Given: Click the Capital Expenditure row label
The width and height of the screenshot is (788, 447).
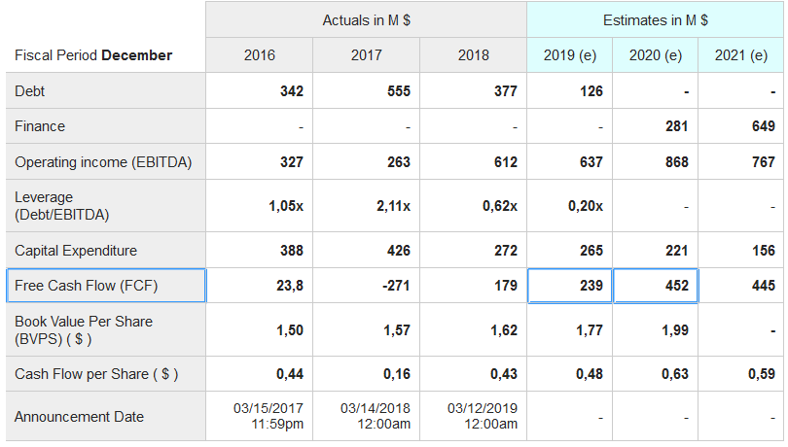Looking at the screenshot, I should 76,251.
